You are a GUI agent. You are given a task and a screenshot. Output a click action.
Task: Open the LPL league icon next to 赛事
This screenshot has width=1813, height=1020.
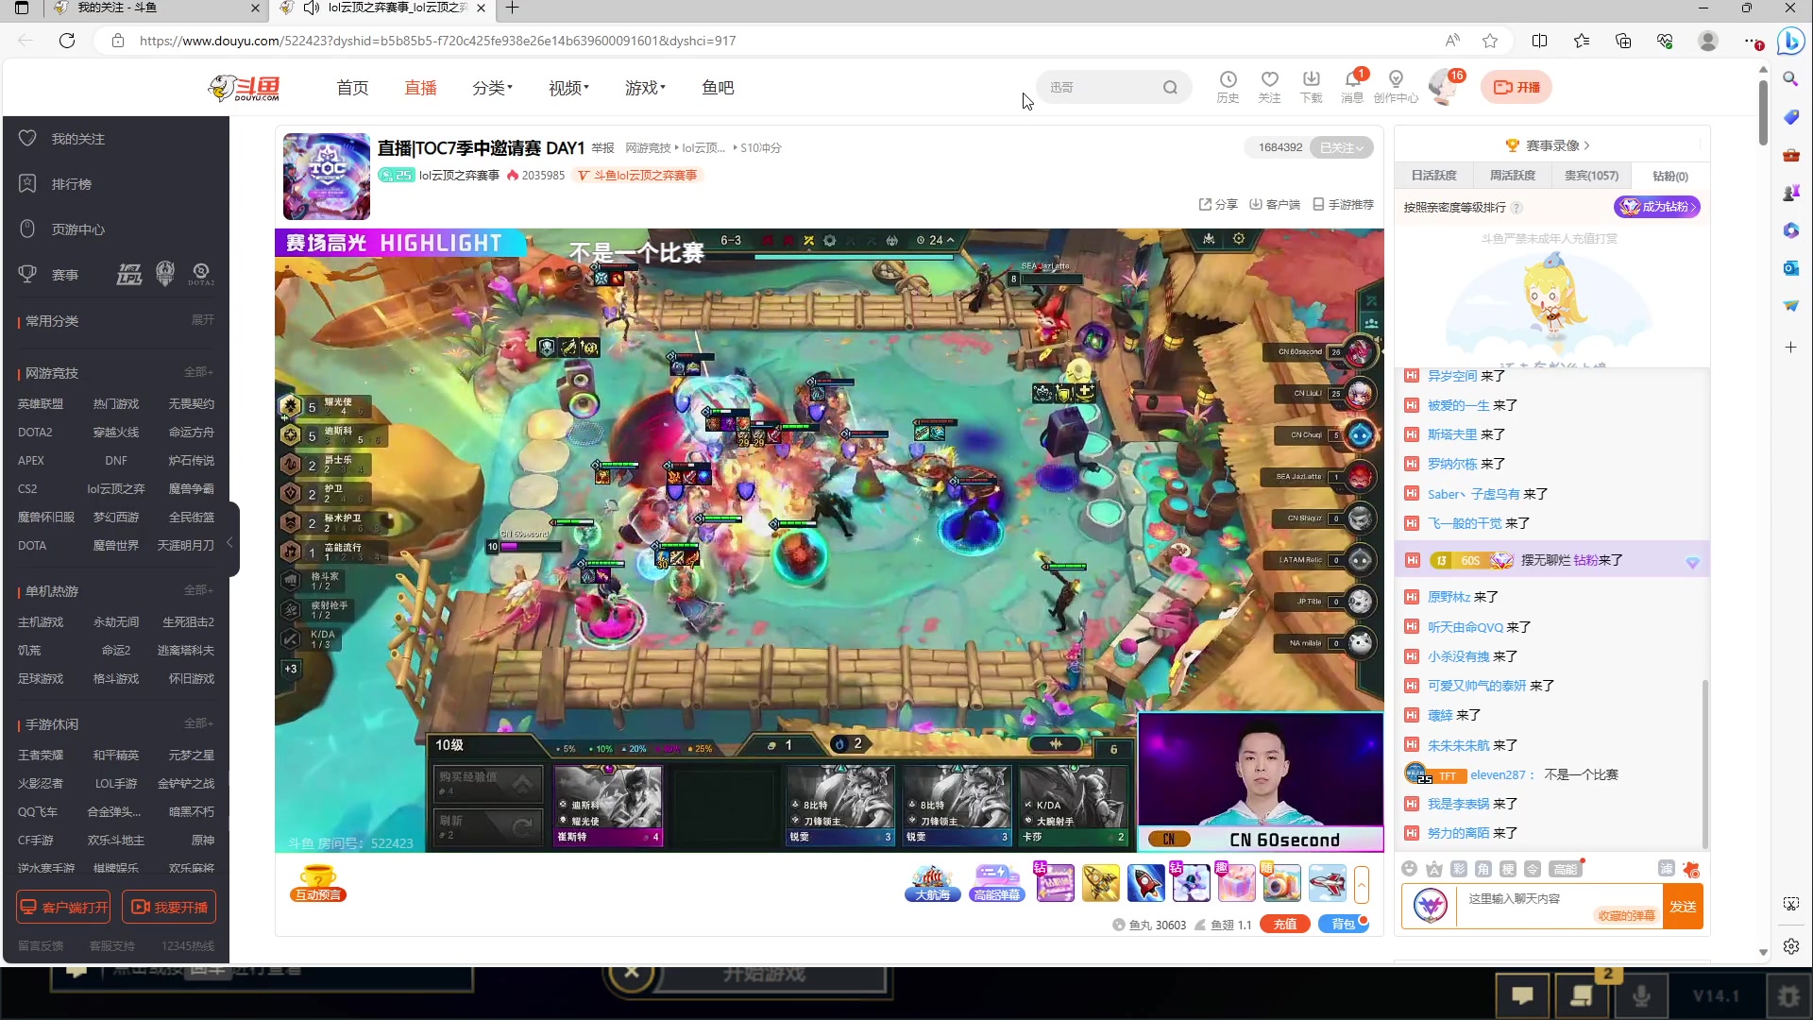(129, 275)
